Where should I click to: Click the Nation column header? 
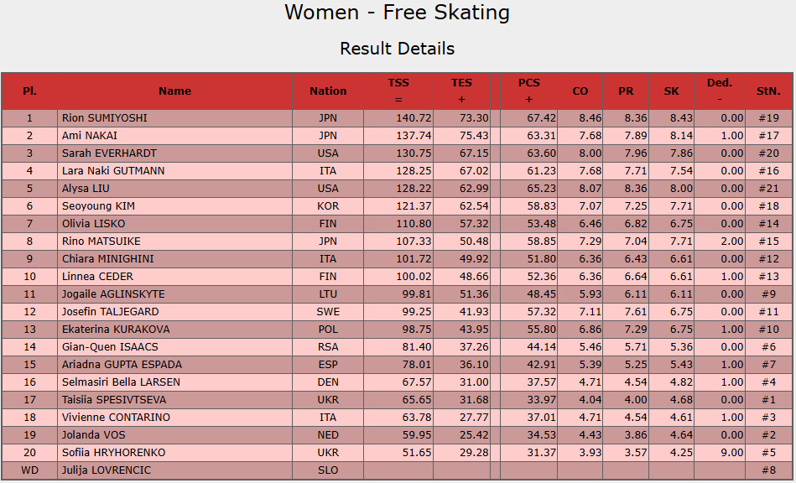coord(328,91)
